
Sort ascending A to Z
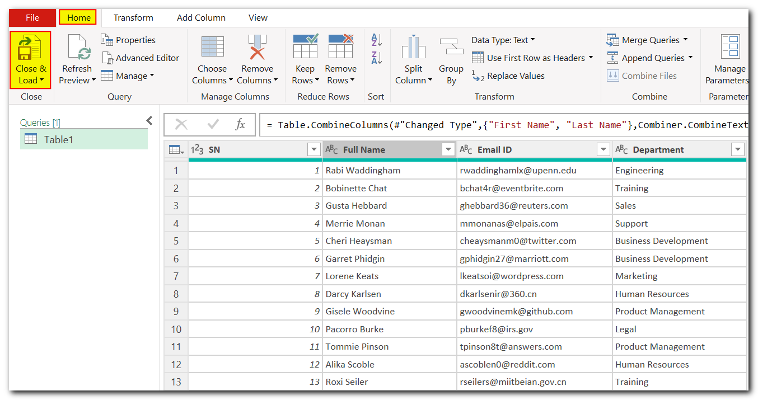point(376,40)
